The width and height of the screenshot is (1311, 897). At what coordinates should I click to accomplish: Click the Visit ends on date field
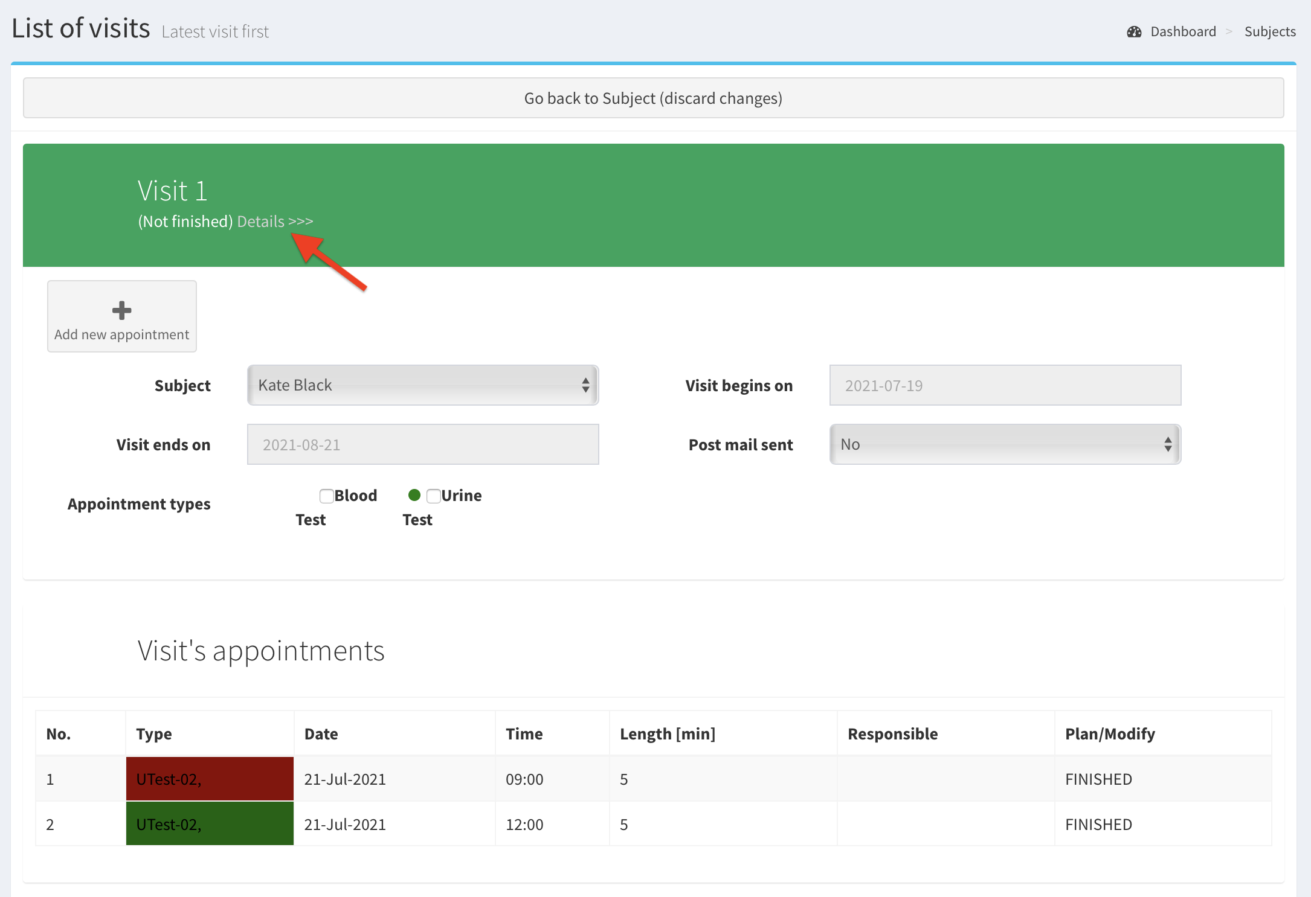[422, 444]
